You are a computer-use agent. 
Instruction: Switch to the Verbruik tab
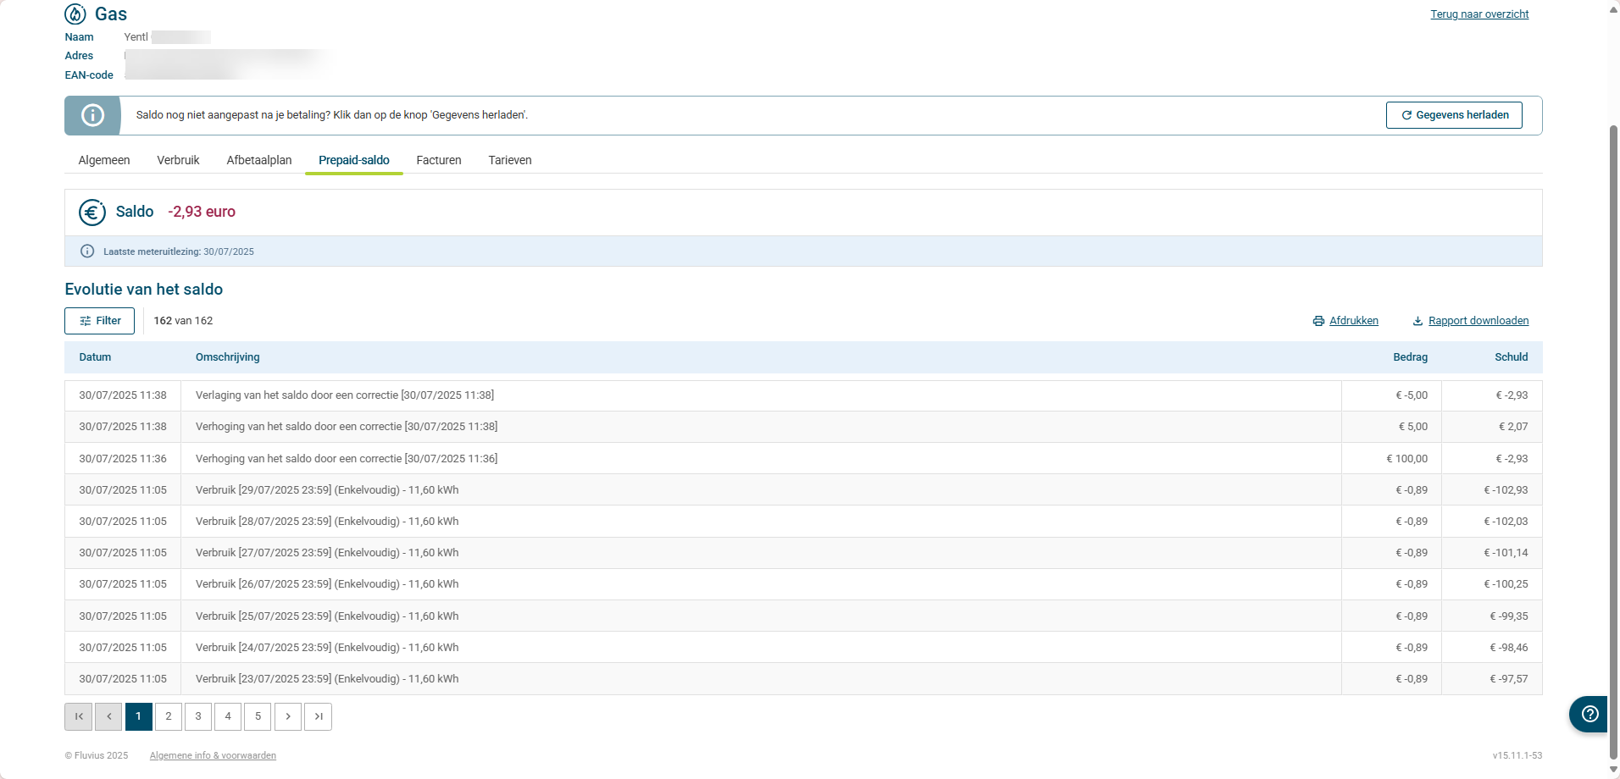178,160
